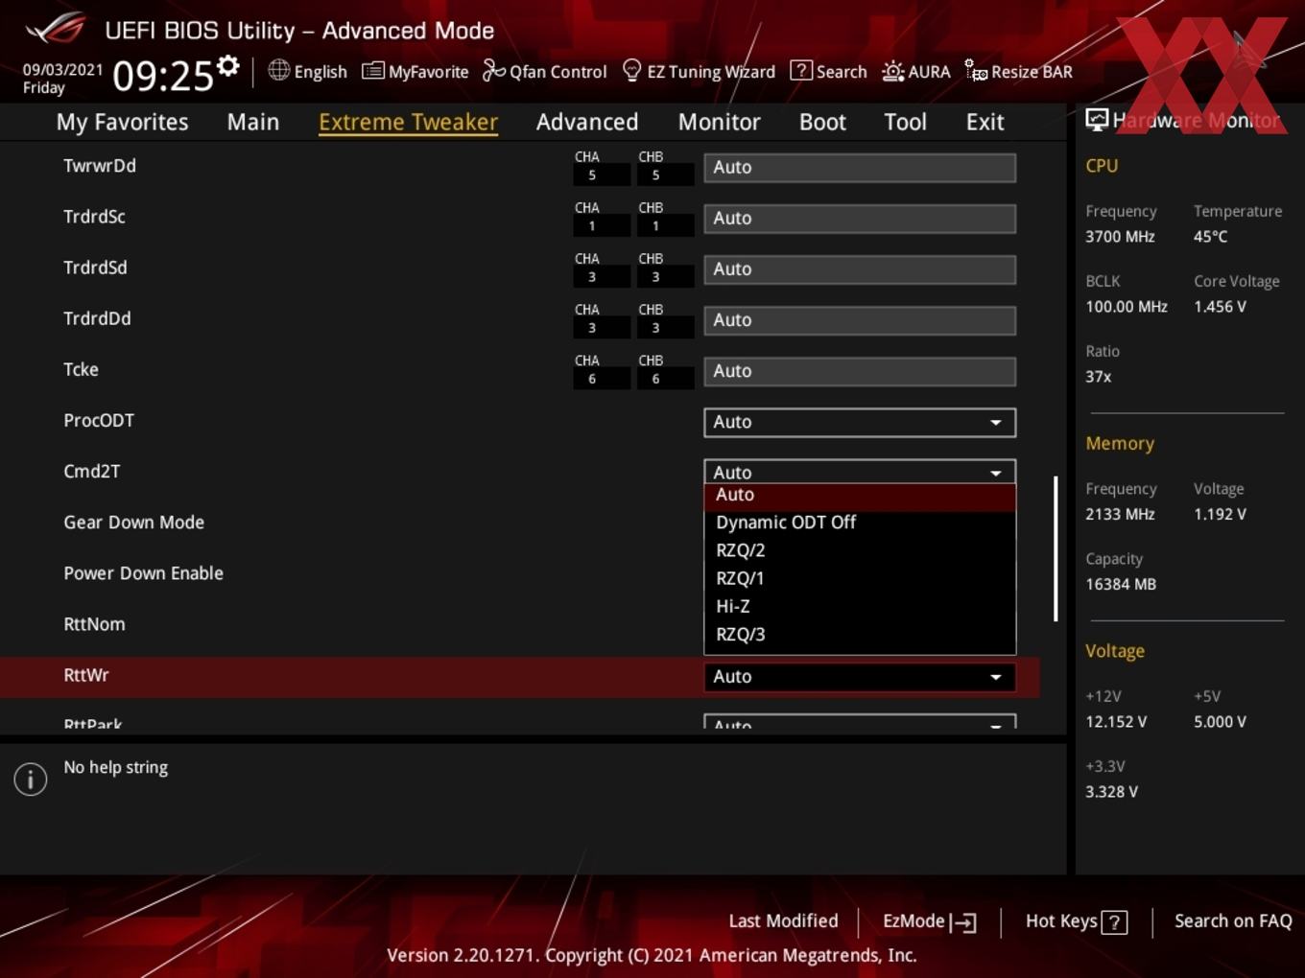Open the Extreme Tweaker tab
Viewport: 1305px width, 978px height.
pos(408,122)
